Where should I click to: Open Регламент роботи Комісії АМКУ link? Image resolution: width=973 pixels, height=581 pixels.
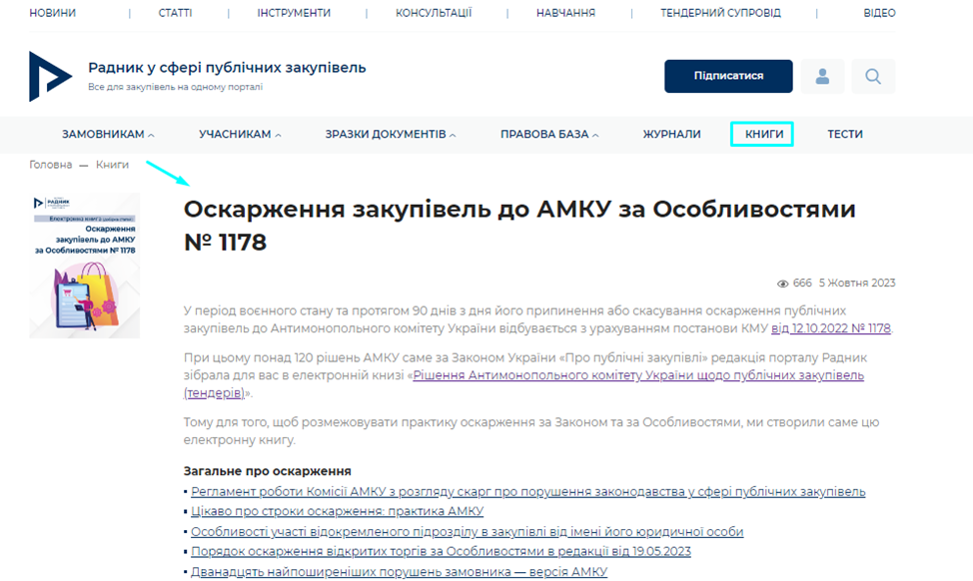click(x=527, y=492)
